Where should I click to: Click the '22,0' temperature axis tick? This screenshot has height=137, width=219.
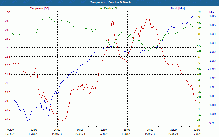click(x=8, y=65)
